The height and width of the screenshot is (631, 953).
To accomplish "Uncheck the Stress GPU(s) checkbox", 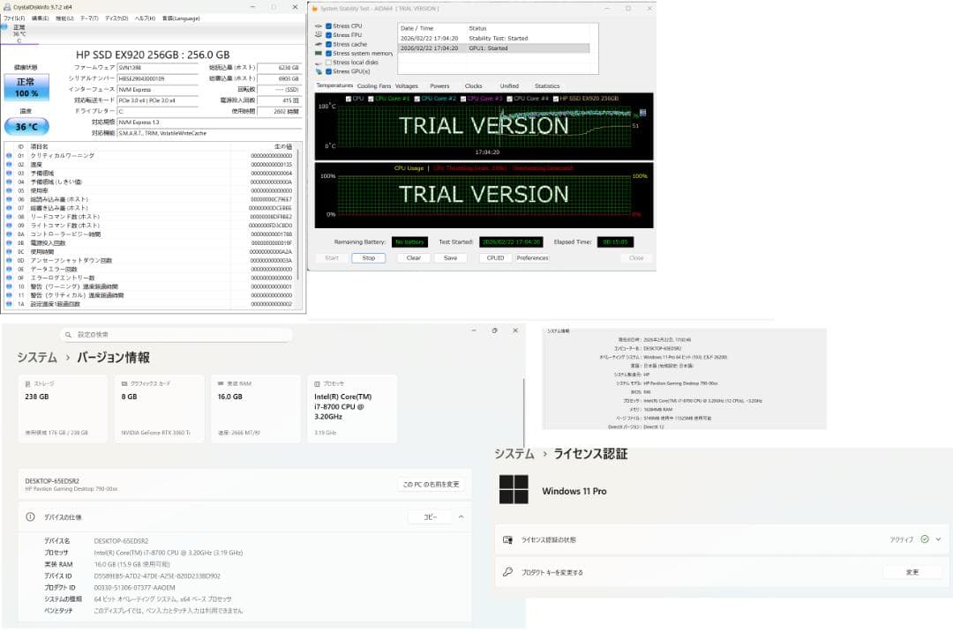I will (329, 71).
